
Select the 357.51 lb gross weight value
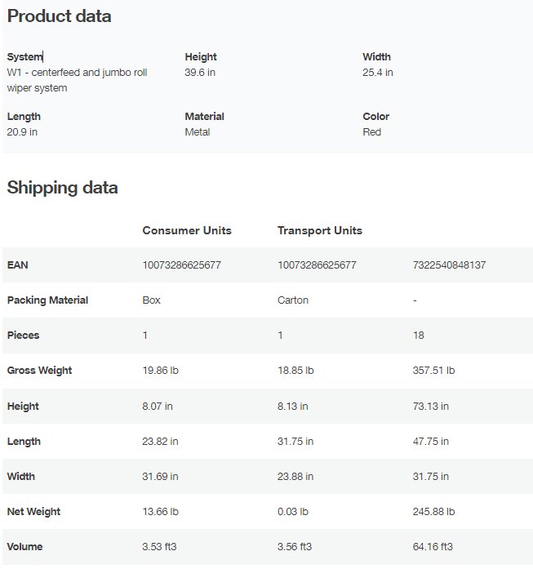433,371
